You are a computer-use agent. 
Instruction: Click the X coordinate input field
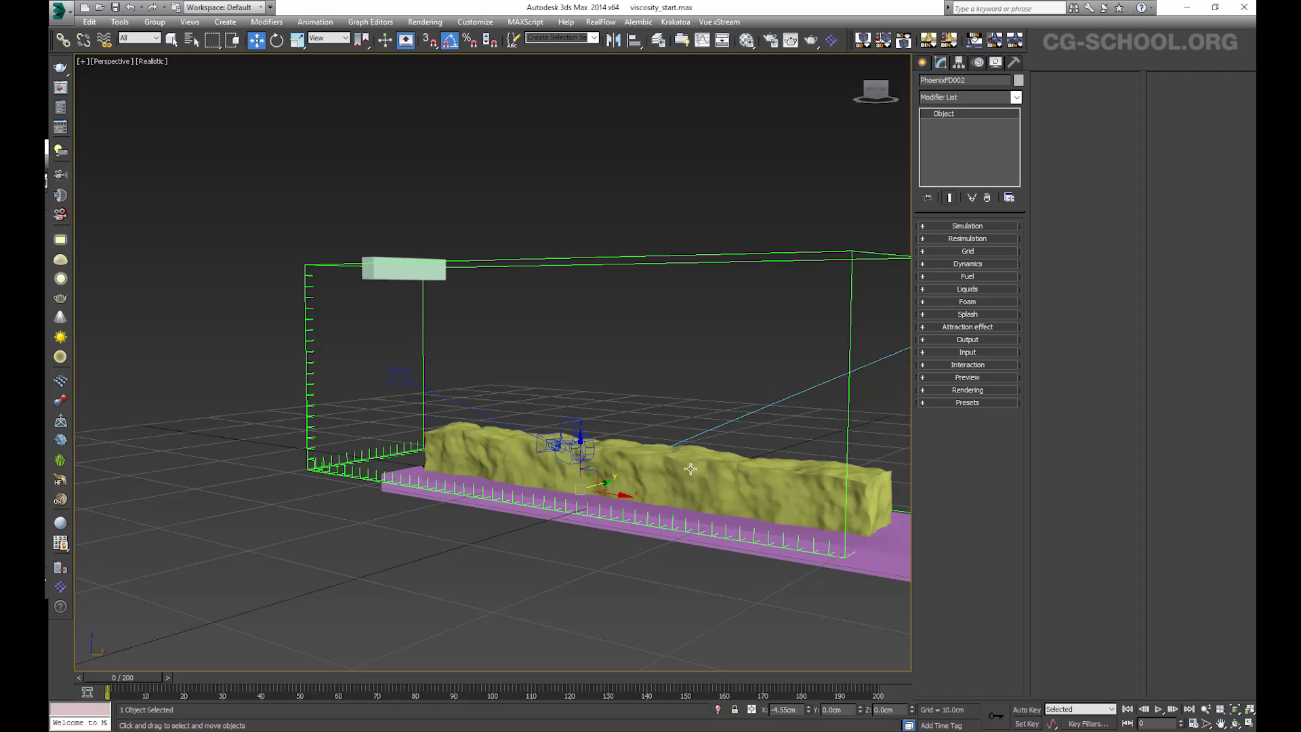tap(786, 710)
